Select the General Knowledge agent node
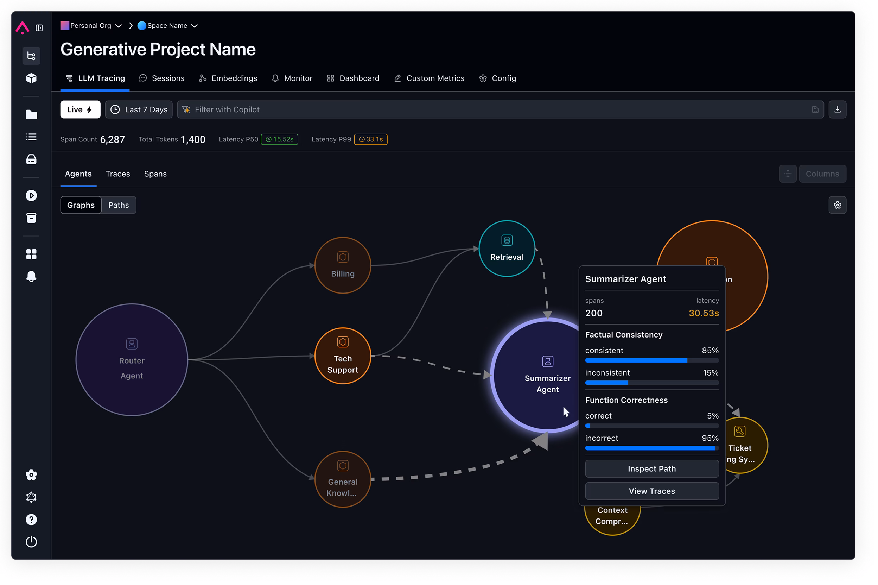Image resolution: width=878 pixels, height=585 pixels. click(343, 479)
